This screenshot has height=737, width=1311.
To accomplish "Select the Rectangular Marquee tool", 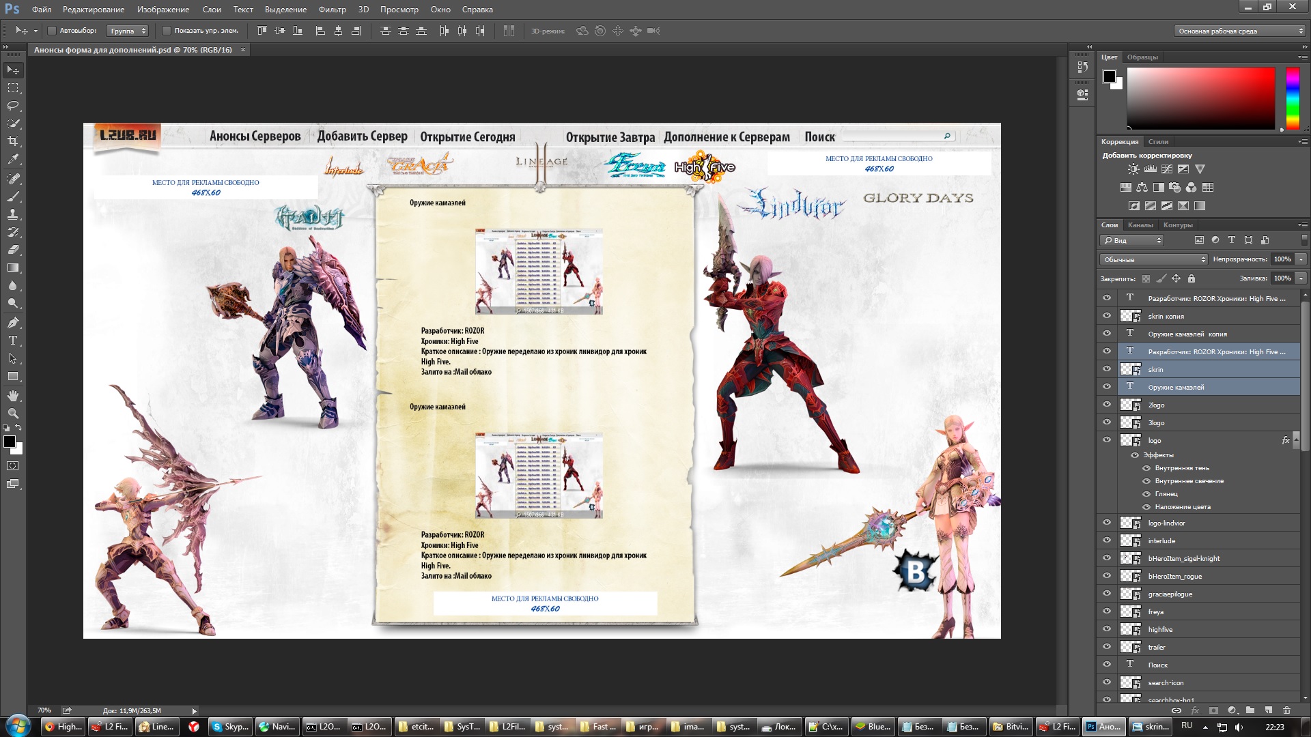I will tap(13, 88).
